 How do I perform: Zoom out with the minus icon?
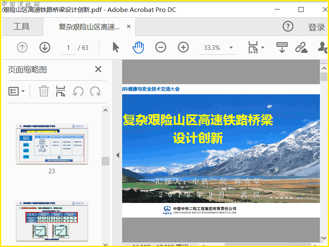(161, 47)
